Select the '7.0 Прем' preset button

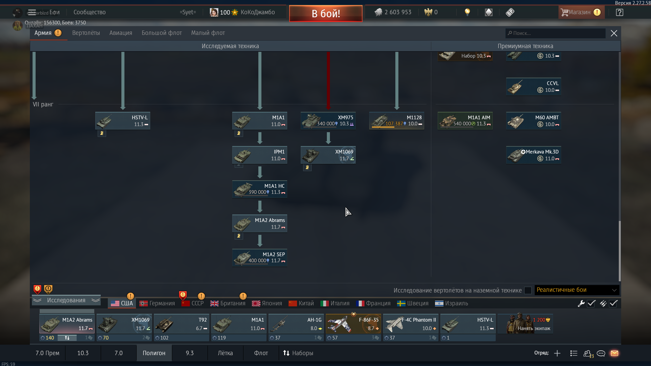(x=47, y=353)
